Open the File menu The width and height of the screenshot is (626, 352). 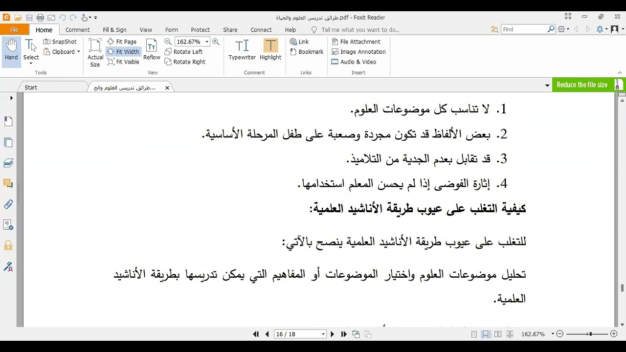[x=15, y=29]
